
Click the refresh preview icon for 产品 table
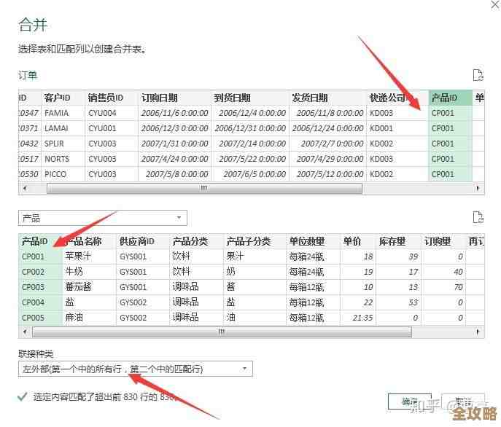click(478, 217)
